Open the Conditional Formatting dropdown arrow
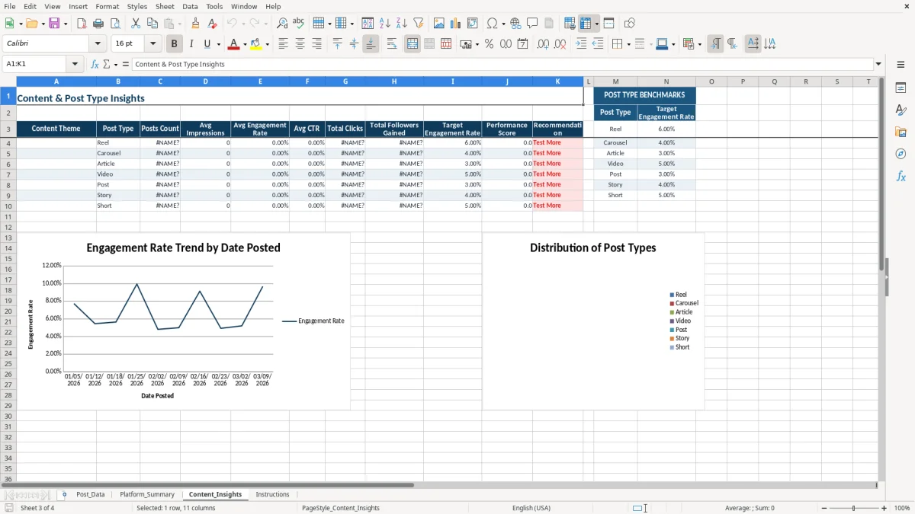This screenshot has width=915, height=514. (699, 44)
